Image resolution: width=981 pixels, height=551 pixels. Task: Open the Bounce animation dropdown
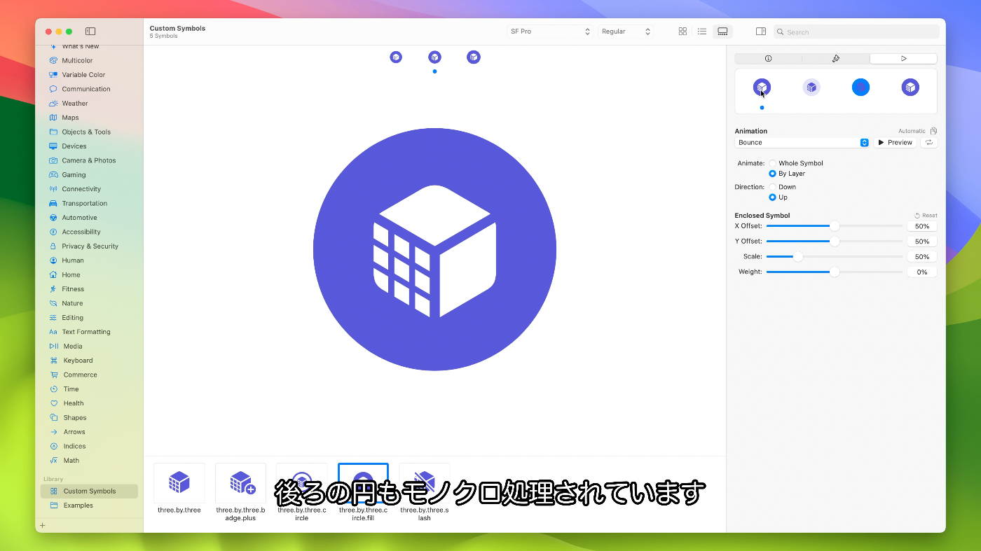pyautogui.click(x=802, y=143)
